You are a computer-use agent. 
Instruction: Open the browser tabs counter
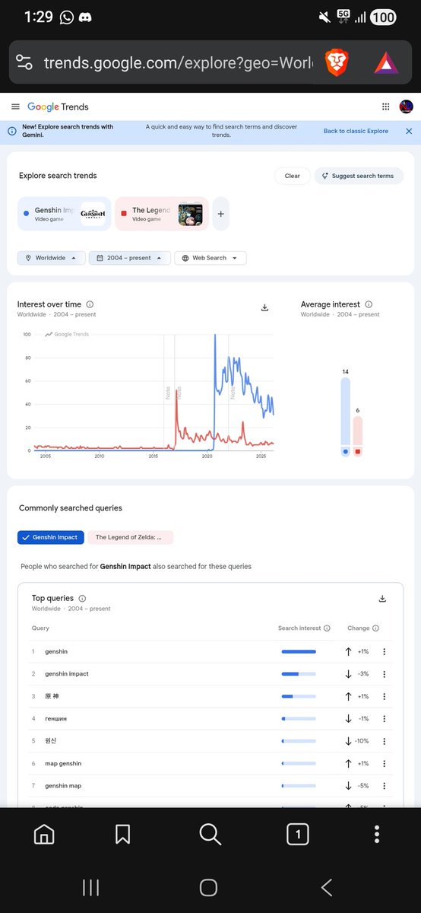click(x=298, y=834)
